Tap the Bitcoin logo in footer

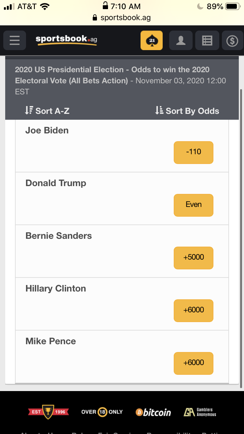[x=153, y=412]
